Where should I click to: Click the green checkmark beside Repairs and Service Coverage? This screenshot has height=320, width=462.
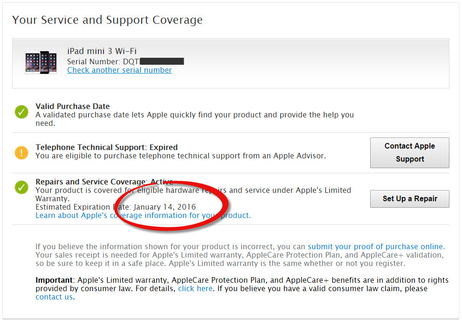21,187
